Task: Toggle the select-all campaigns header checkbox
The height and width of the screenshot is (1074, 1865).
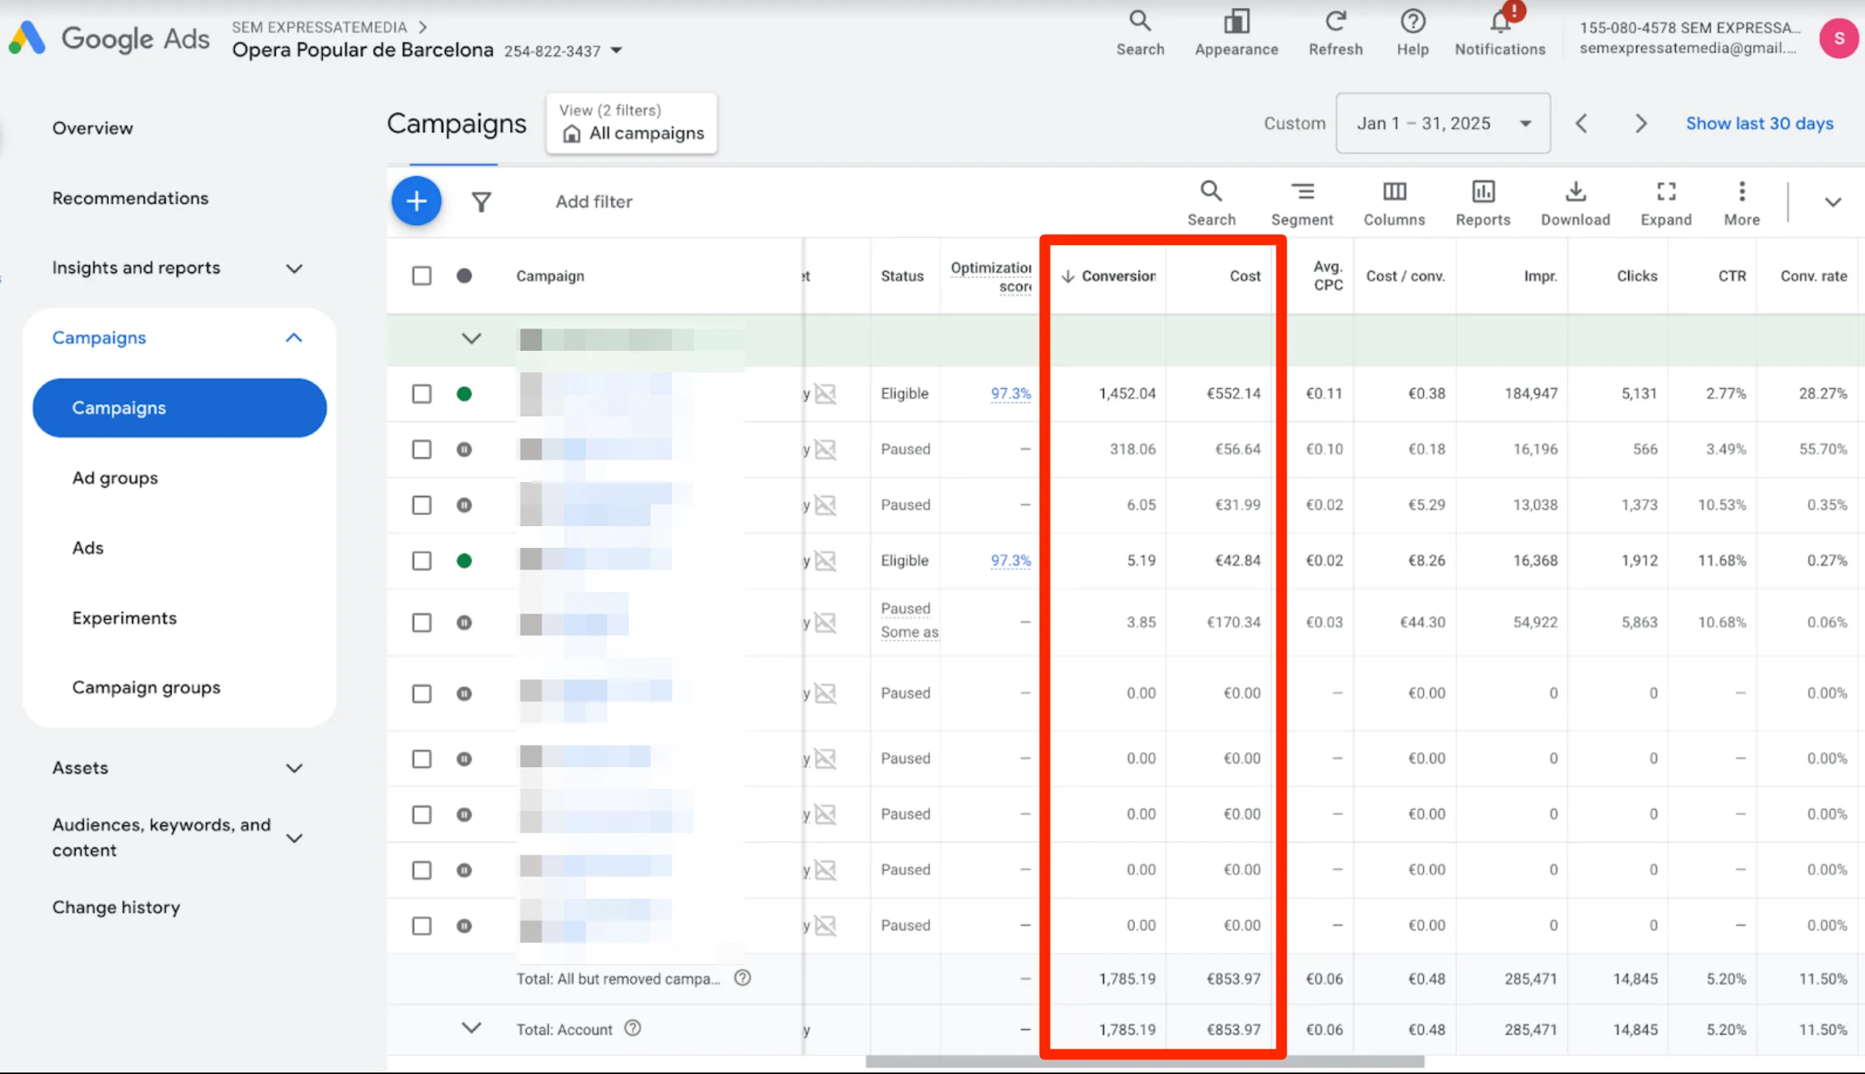Action: [x=422, y=276]
